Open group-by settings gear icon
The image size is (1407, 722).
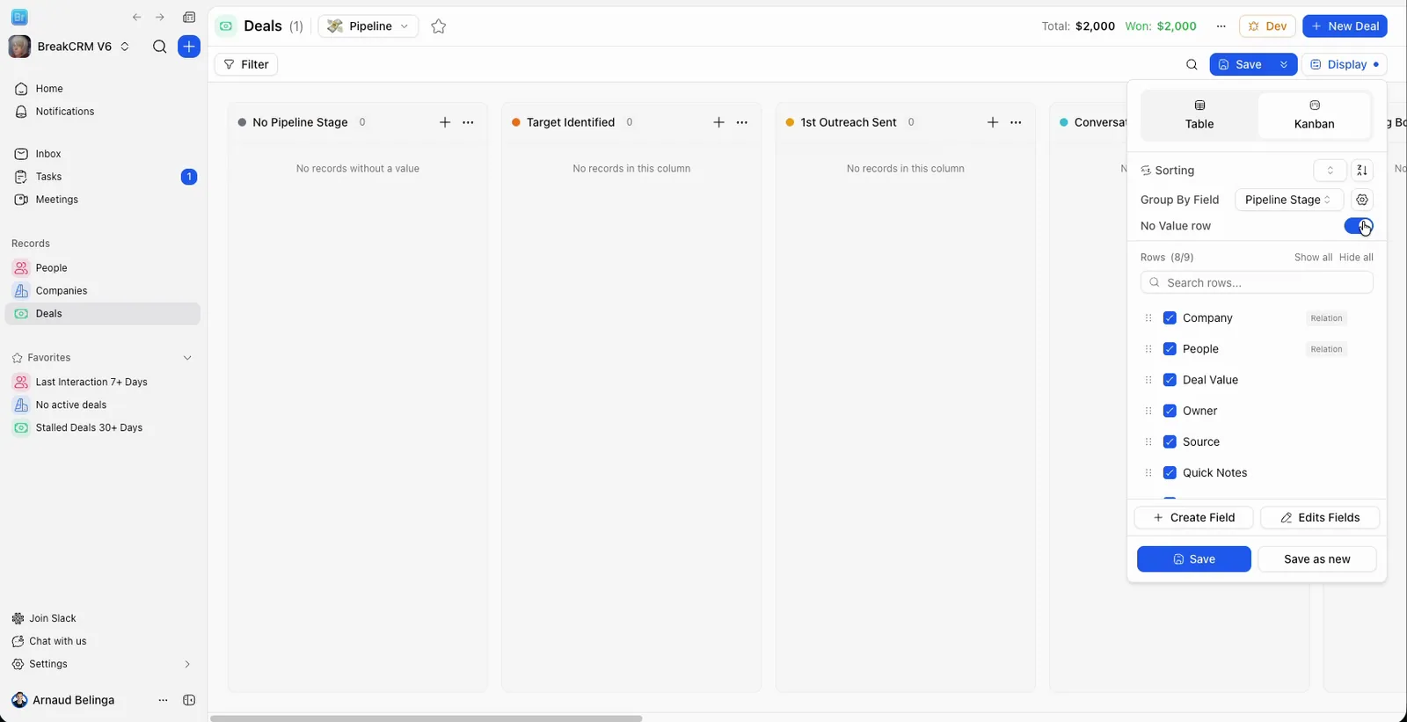[x=1362, y=200]
